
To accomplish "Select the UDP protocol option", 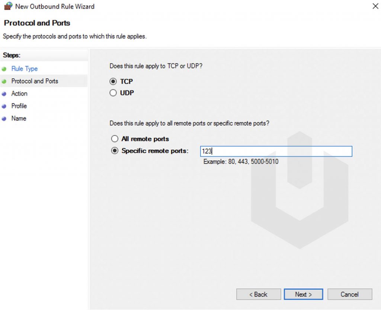I will (x=113, y=92).
